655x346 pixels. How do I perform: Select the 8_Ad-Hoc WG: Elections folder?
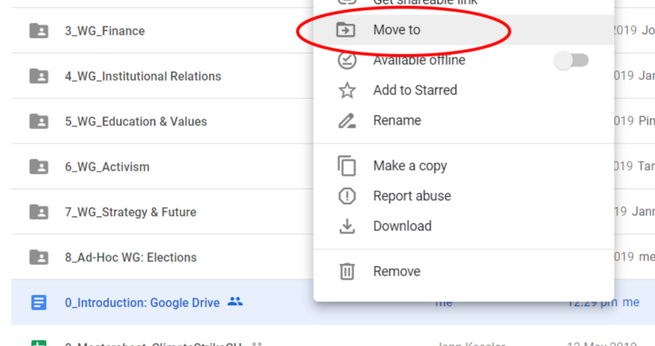click(x=130, y=257)
